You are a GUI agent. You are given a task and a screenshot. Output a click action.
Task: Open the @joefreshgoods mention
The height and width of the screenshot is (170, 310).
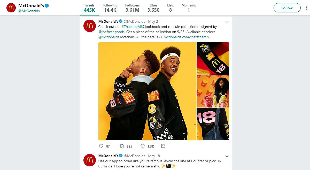[111, 32]
